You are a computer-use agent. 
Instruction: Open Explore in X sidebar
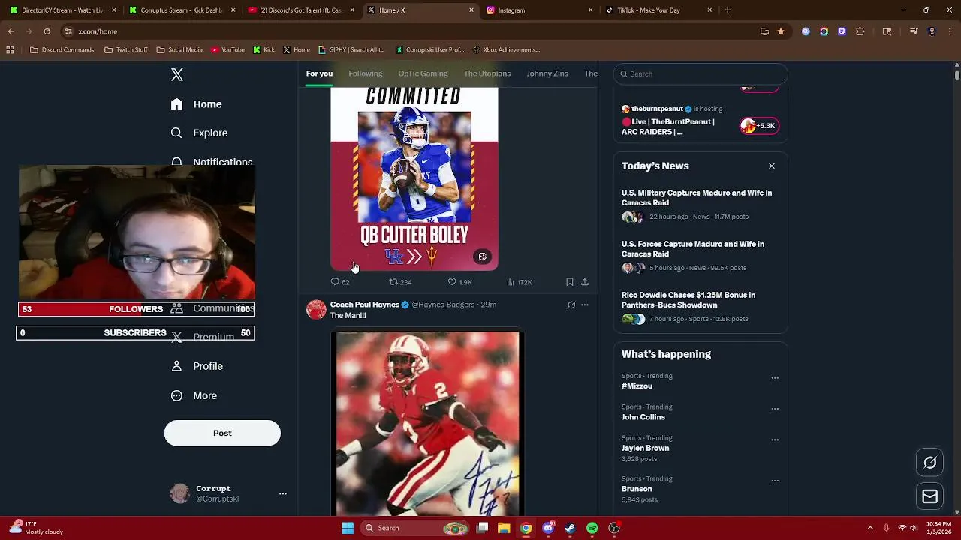coord(199,133)
